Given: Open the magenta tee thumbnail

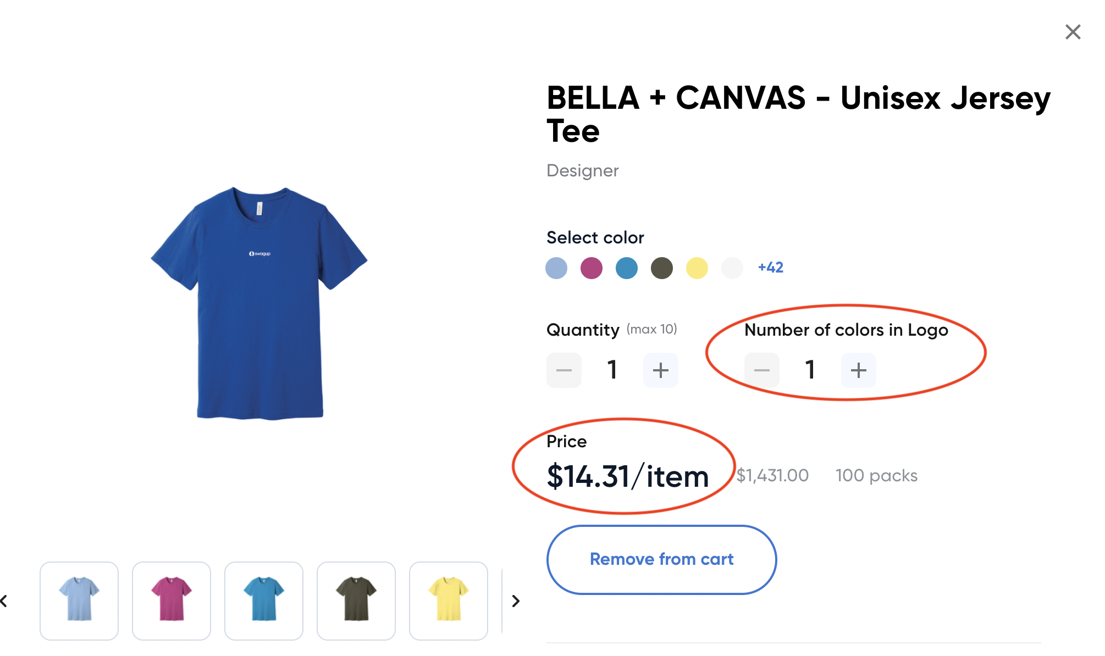Looking at the screenshot, I should (x=172, y=601).
